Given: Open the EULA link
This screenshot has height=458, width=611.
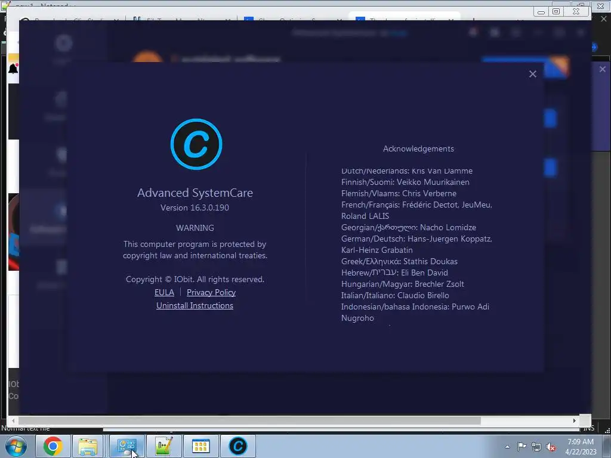Looking at the screenshot, I should tap(164, 292).
